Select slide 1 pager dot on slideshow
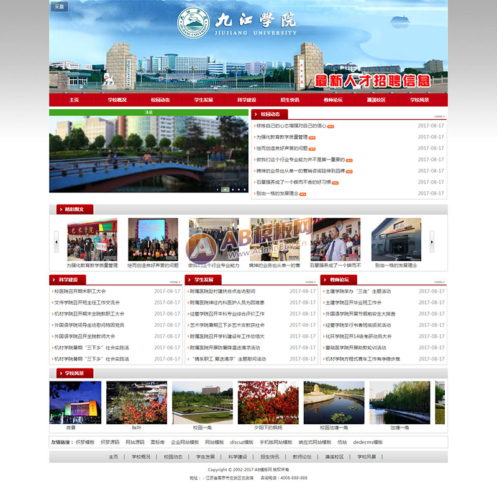The height and width of the screenshot is (482, 497). pos(217,190)
